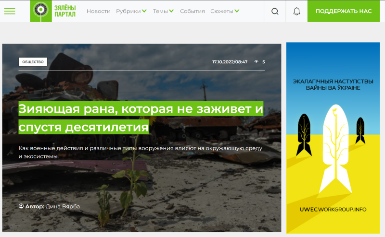Click the notification bell icon
385x237 pixels.
pyautogui.click(x=296, y=11)
